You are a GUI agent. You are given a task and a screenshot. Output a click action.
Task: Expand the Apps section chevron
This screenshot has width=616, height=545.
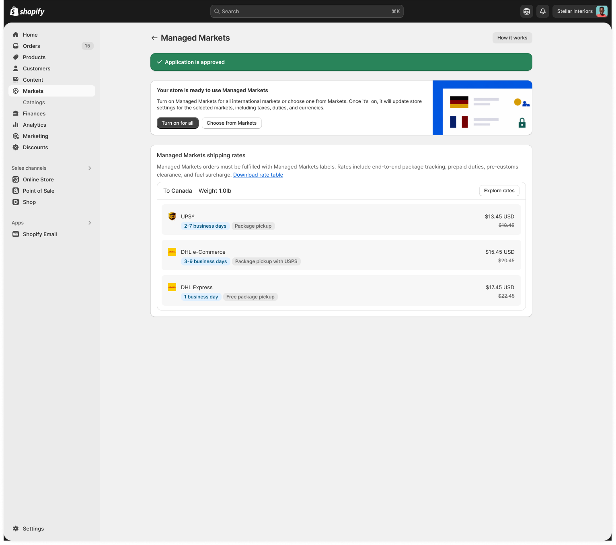(90, 223)
